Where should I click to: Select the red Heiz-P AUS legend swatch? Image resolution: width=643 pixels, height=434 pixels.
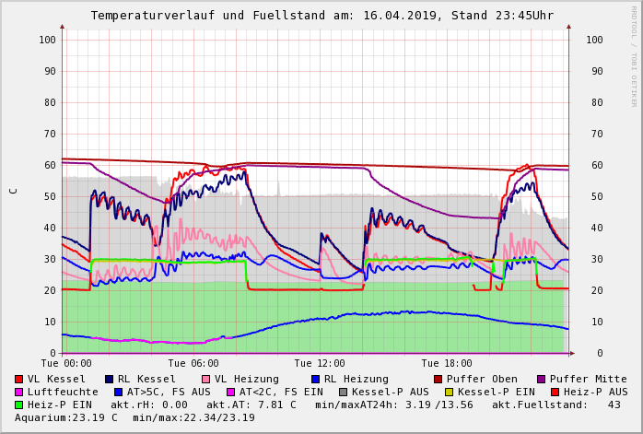tap(555, 392)
